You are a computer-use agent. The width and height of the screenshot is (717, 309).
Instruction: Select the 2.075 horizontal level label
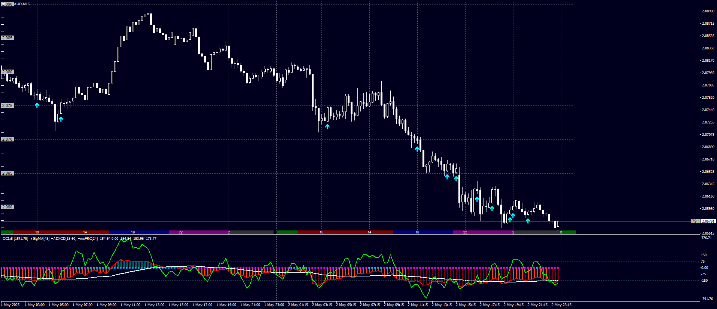[7, 105]
